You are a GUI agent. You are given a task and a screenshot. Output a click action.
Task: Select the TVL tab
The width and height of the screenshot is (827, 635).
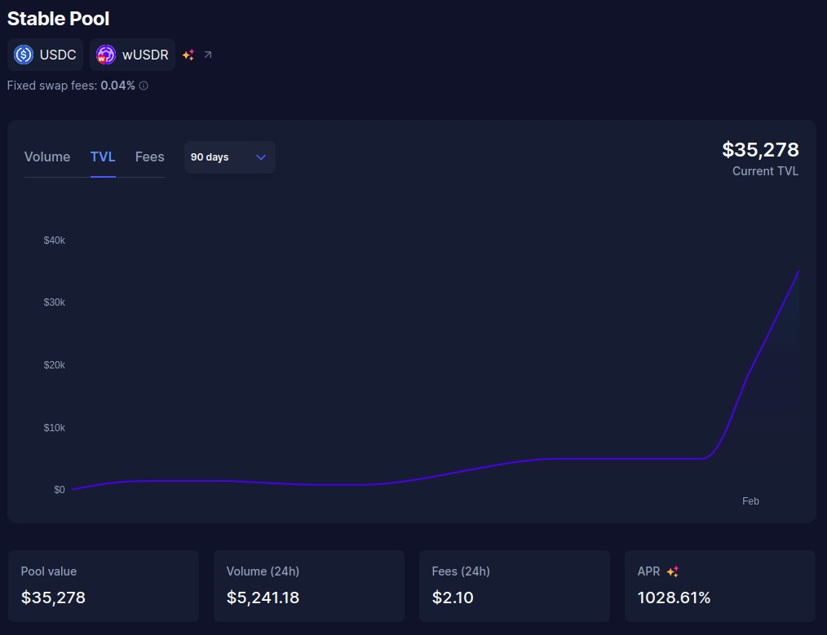point(103,157)
